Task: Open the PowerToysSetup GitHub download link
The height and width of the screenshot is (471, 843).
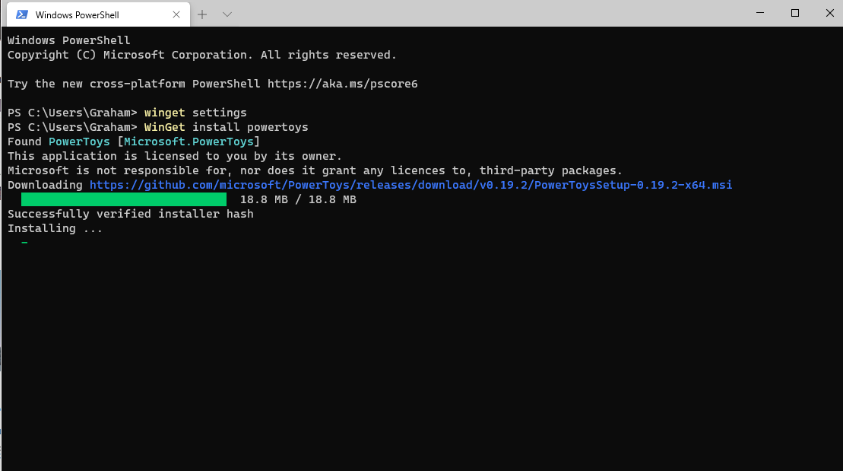Action: coord(410,185)
